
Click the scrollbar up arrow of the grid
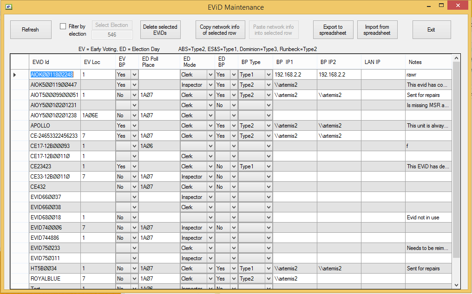[x=456, y=58]
